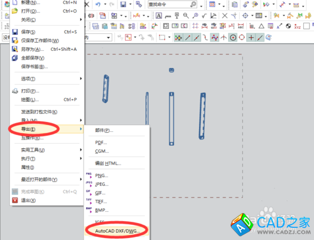
Task: Click the undo arrow icon in toolbar
Action: point(98,4)
